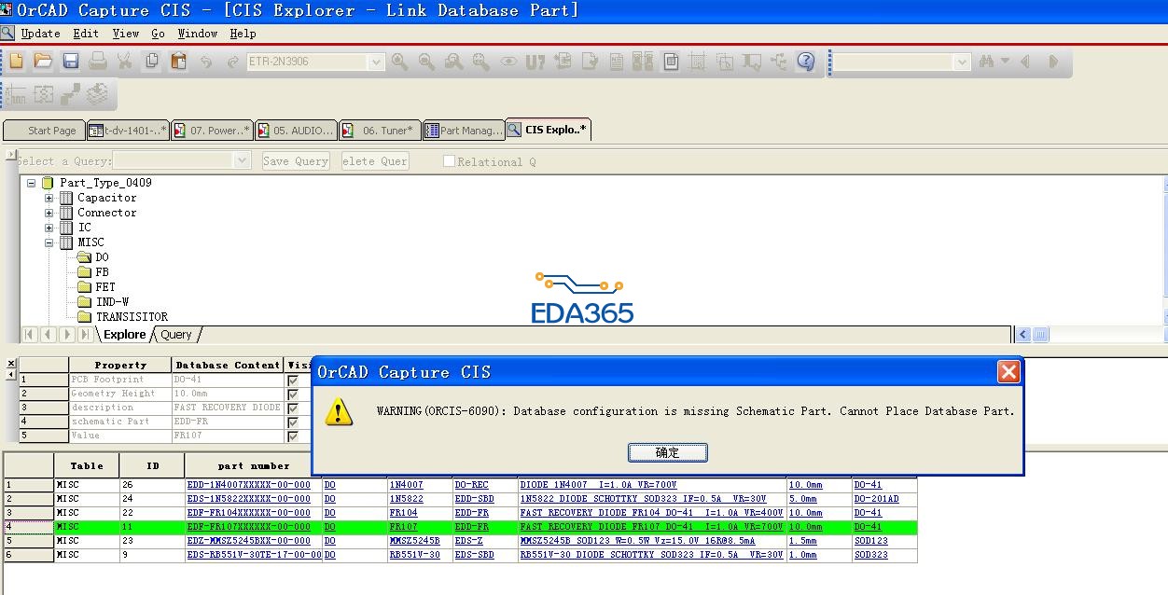This screenshot has height=595, width=1168.
Task: Open the Help menu
Action: point(243,33)
